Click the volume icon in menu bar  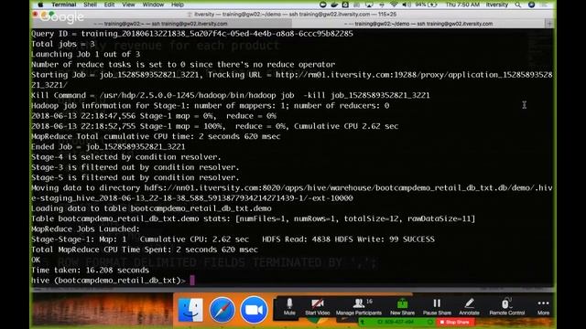point(406,5)
